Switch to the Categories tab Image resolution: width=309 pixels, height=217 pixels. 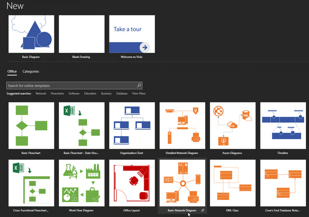(x=31, y=71)
